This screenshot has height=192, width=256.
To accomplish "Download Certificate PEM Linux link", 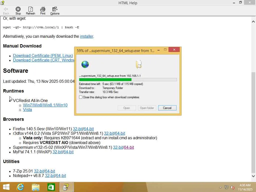I will (x=43, y=55).
